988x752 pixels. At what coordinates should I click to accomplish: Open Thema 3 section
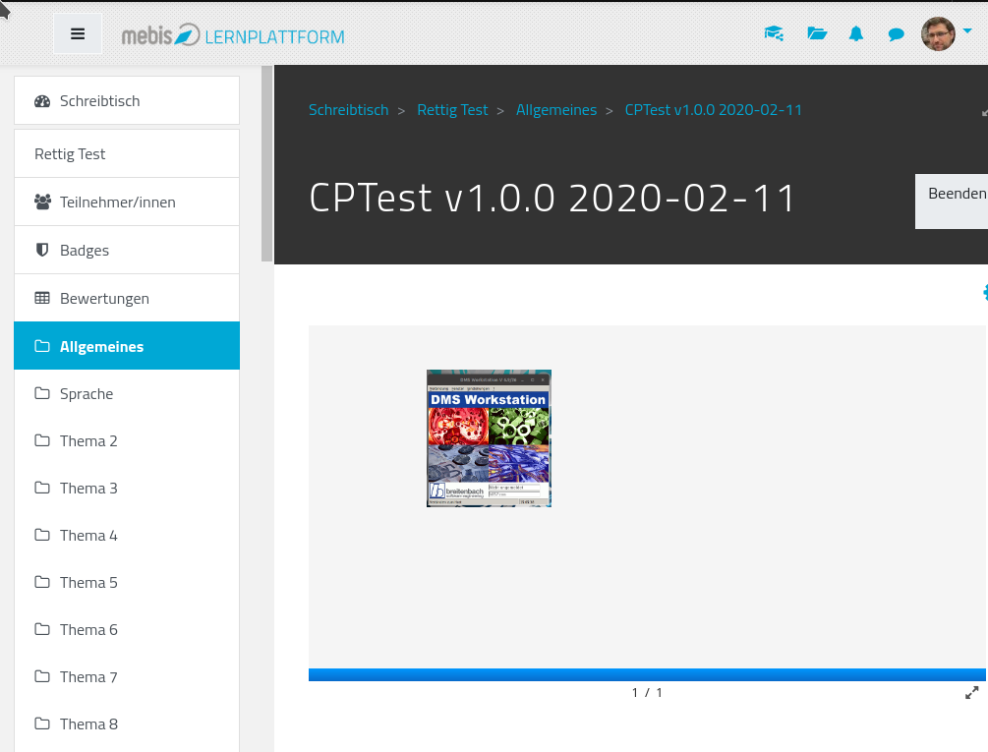click(127, 489)
